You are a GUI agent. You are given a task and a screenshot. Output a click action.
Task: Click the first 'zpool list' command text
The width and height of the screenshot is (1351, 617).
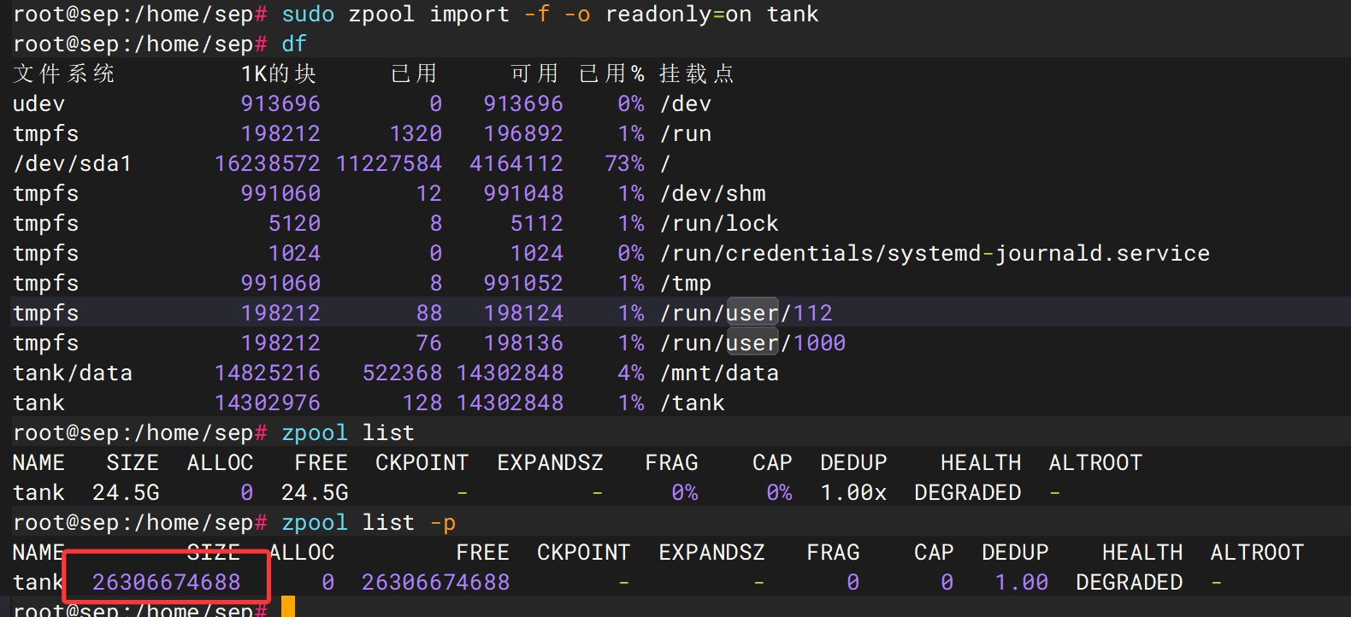348,433
